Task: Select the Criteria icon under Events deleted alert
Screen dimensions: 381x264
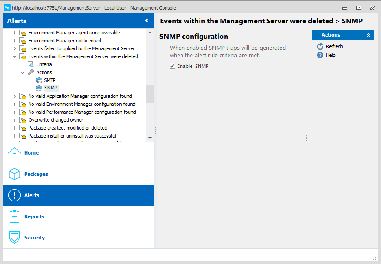Action: (x=31, y=64)
